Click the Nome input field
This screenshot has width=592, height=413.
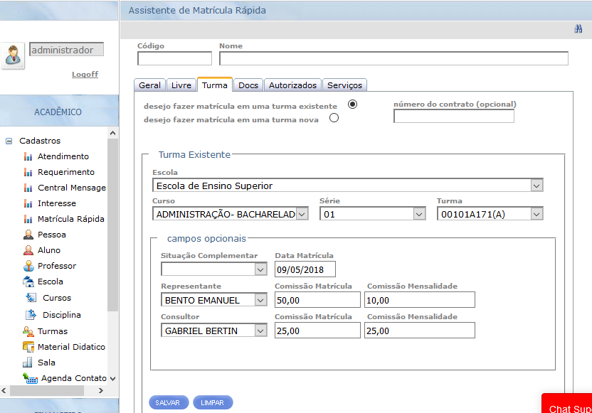393,58
